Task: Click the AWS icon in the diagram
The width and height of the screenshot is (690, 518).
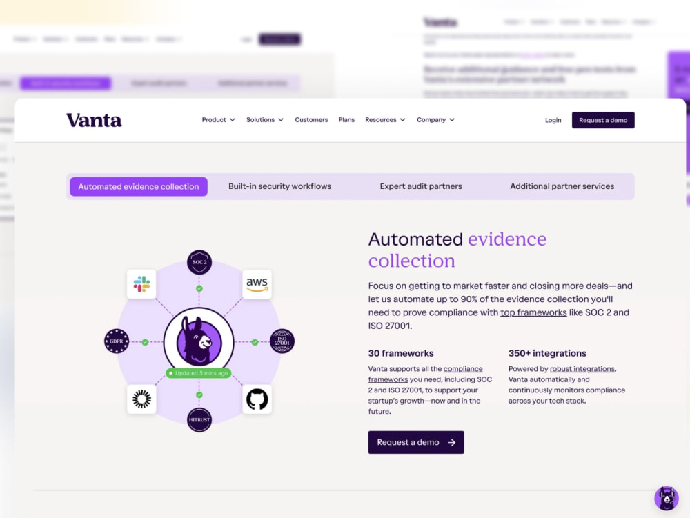Action: point(257,284)
